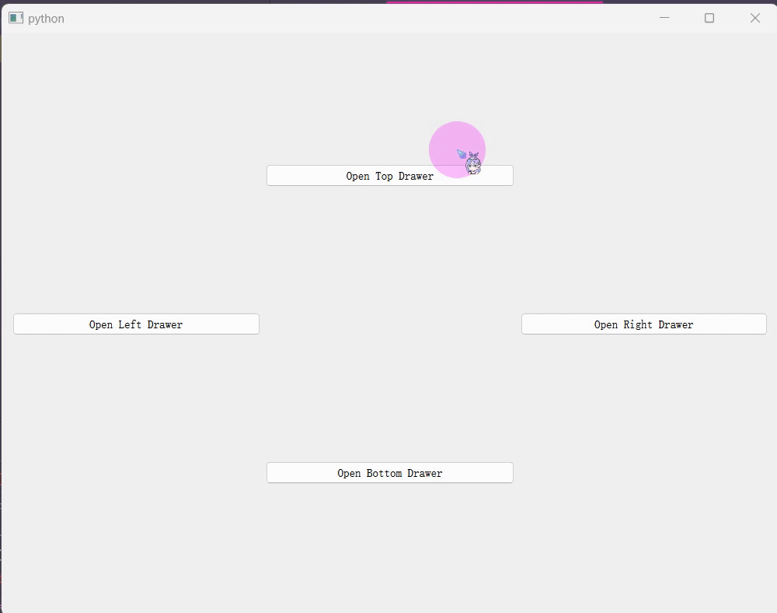
Task: Close the python window
Action: click(x=754, y=18)
